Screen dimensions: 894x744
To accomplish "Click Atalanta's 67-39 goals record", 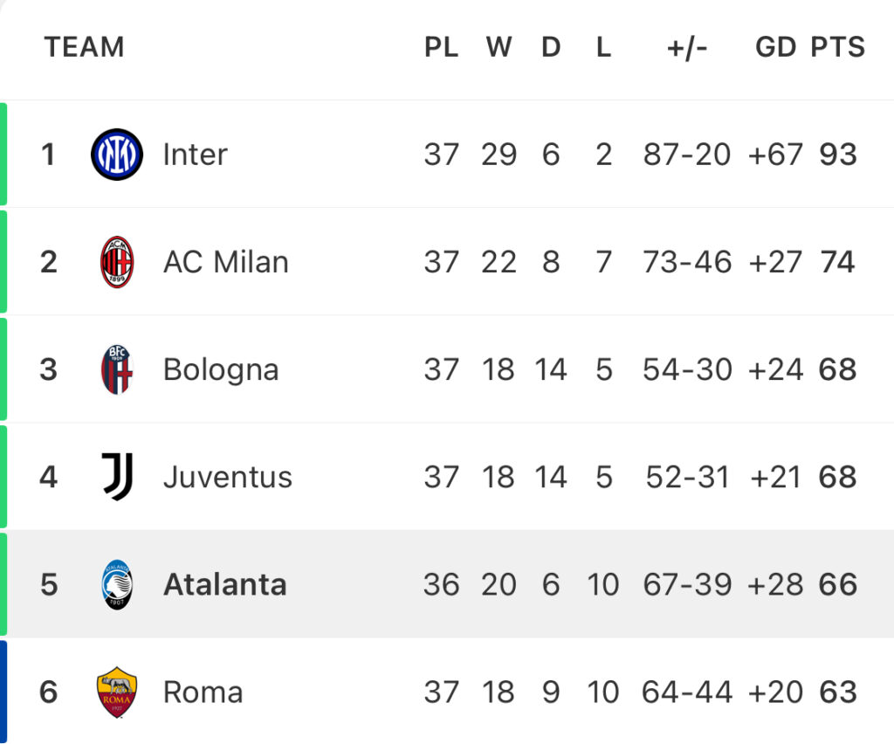I will (687, 584).
